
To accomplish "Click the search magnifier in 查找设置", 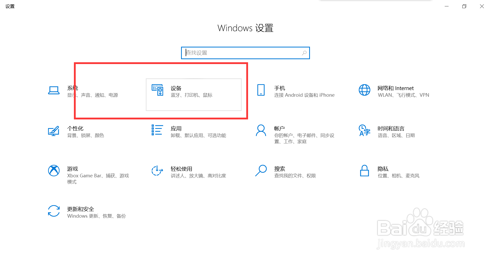I will point(304,53).
